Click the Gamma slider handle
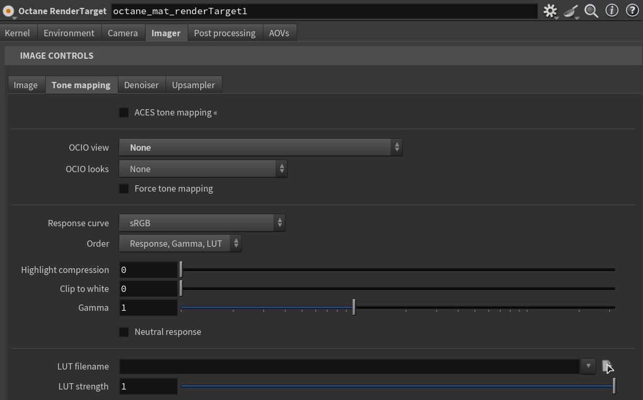This screenshot has height=400, width=643. pos(354,307)
